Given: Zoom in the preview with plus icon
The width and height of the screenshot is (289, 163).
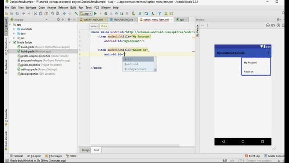Looking at the screenshot, I should (279, 25).
